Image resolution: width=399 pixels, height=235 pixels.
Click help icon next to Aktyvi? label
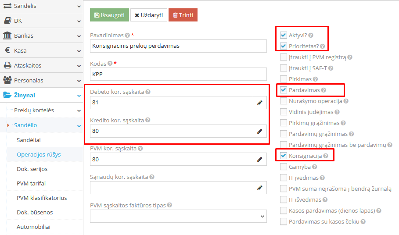point(311,35)
